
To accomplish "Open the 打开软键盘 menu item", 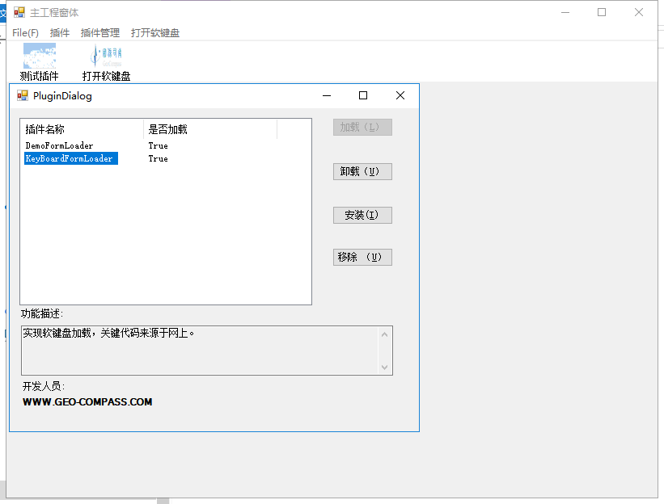I will coord(155,33).
